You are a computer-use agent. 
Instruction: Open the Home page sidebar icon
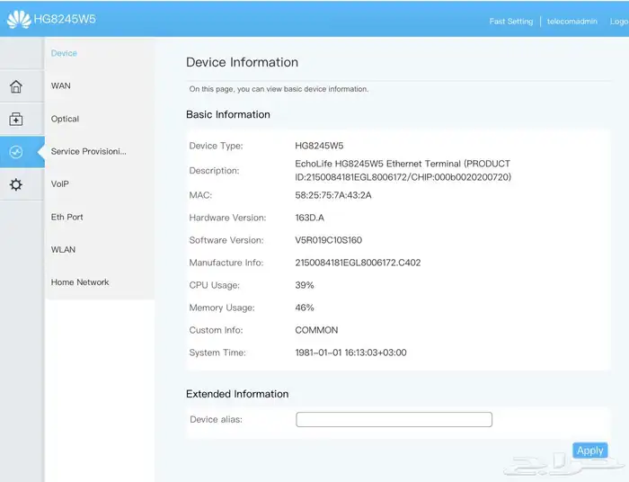point(15,86)
